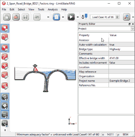Click the New file toolbar icon

coord(7,17)
